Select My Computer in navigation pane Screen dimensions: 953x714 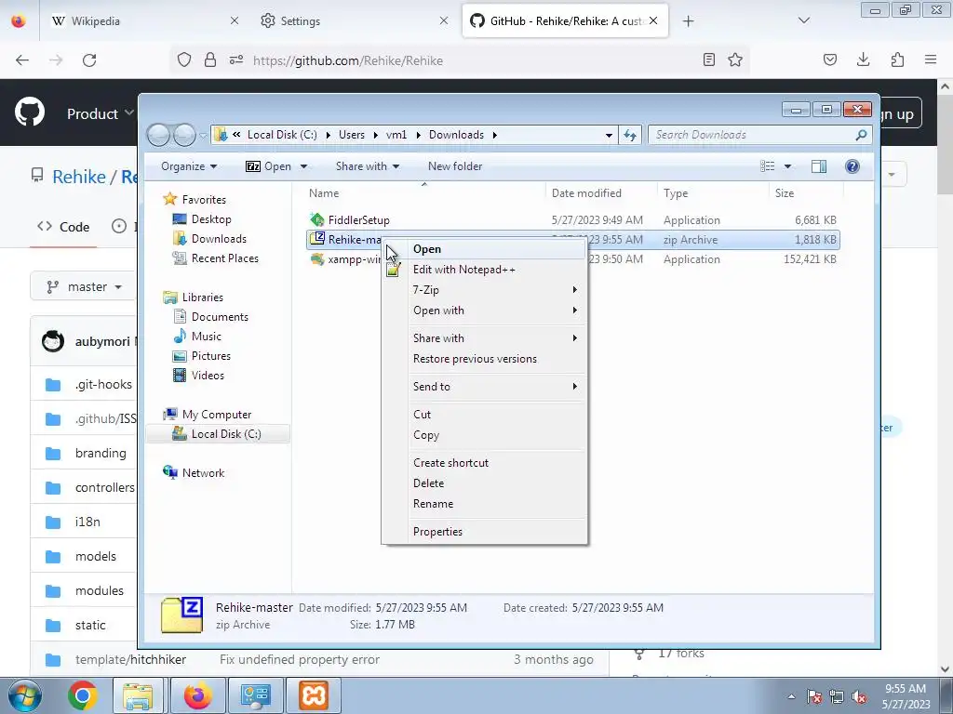[216, 415]
